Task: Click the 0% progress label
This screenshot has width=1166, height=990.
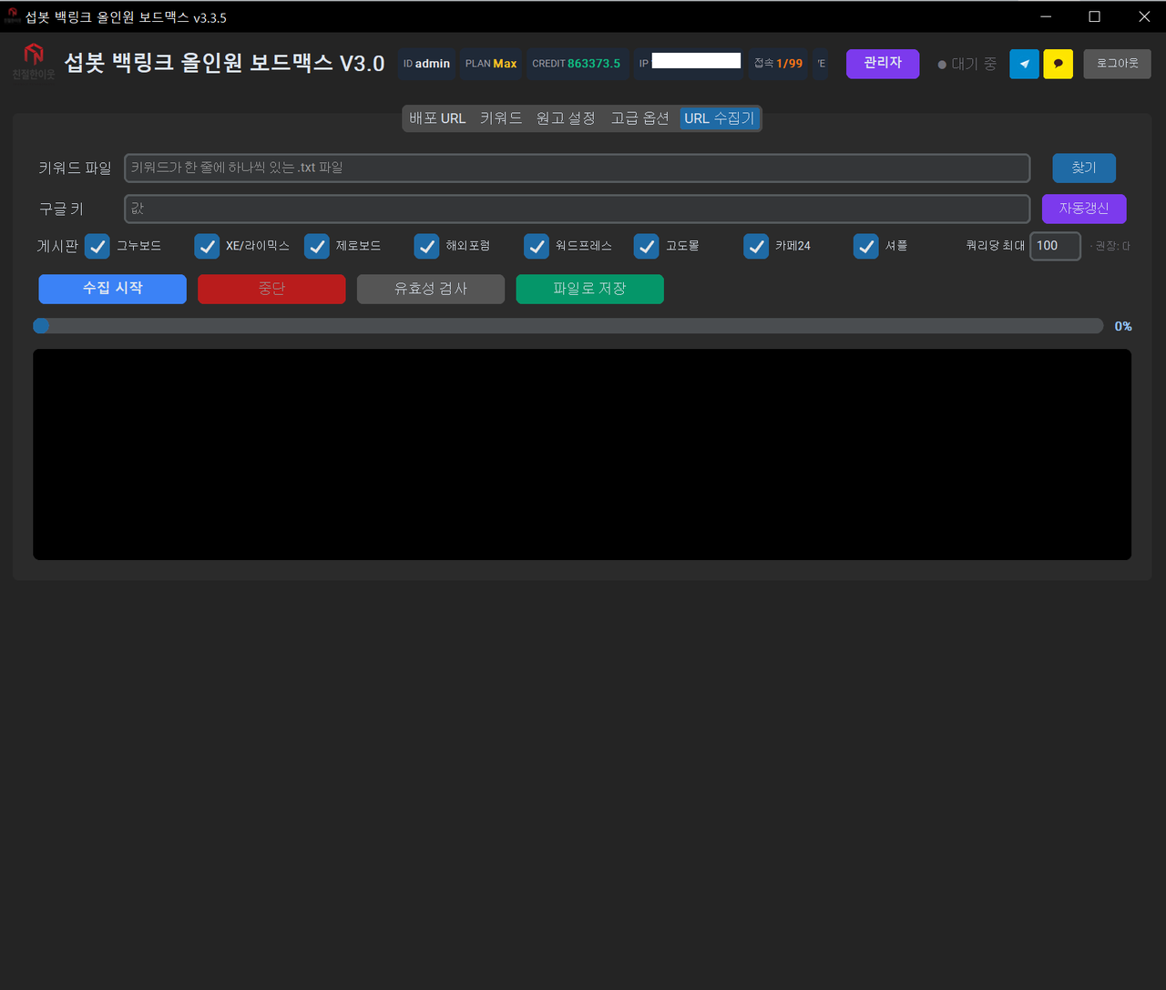Action: pos(1123,326)
